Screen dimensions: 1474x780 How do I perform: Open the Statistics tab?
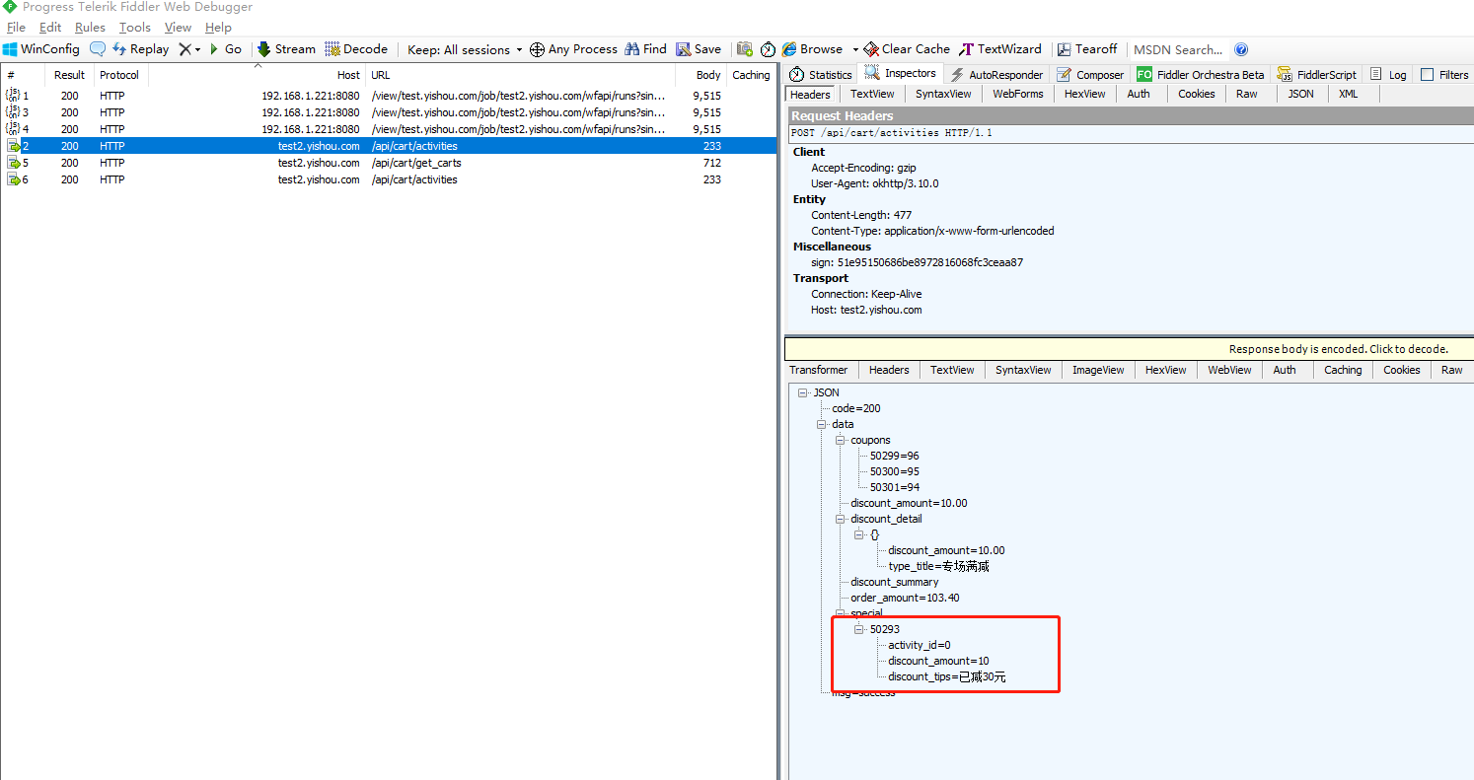tap(821, 75)
